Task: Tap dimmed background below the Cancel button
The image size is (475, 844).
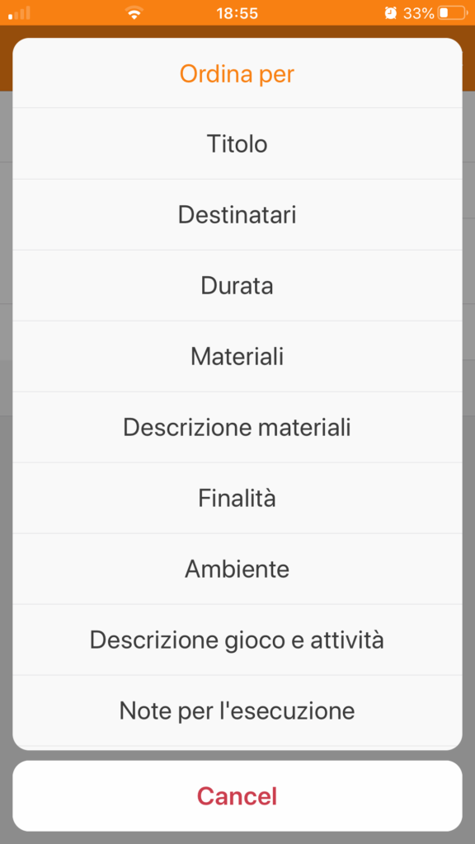Action: (x=237, y=838)
